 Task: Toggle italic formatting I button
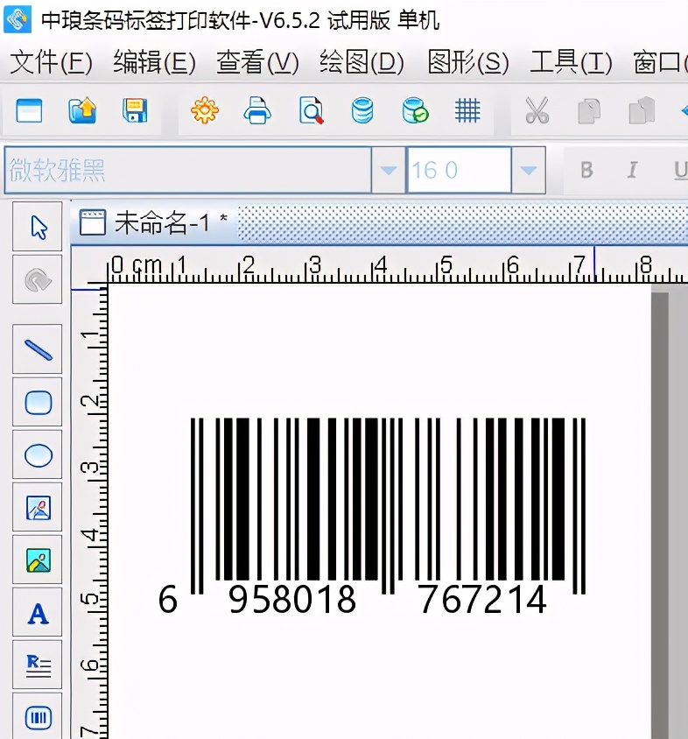[632, 170]
